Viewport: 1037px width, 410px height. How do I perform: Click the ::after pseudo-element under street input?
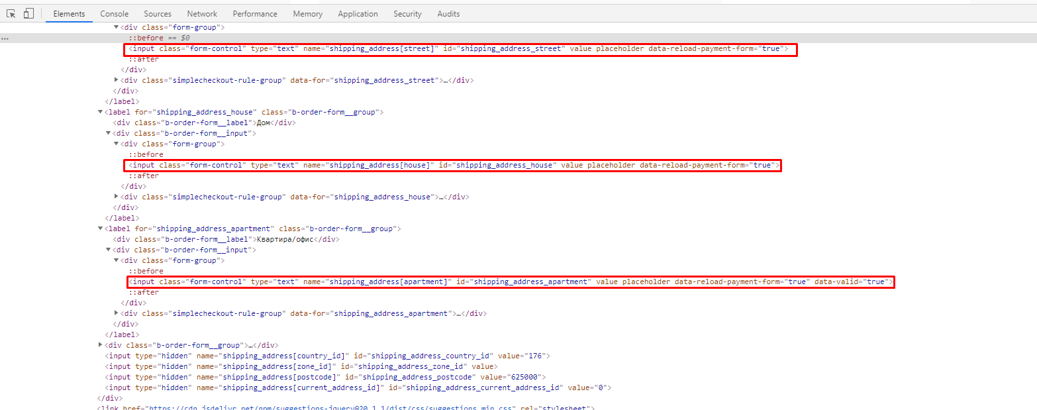point(144,60)
